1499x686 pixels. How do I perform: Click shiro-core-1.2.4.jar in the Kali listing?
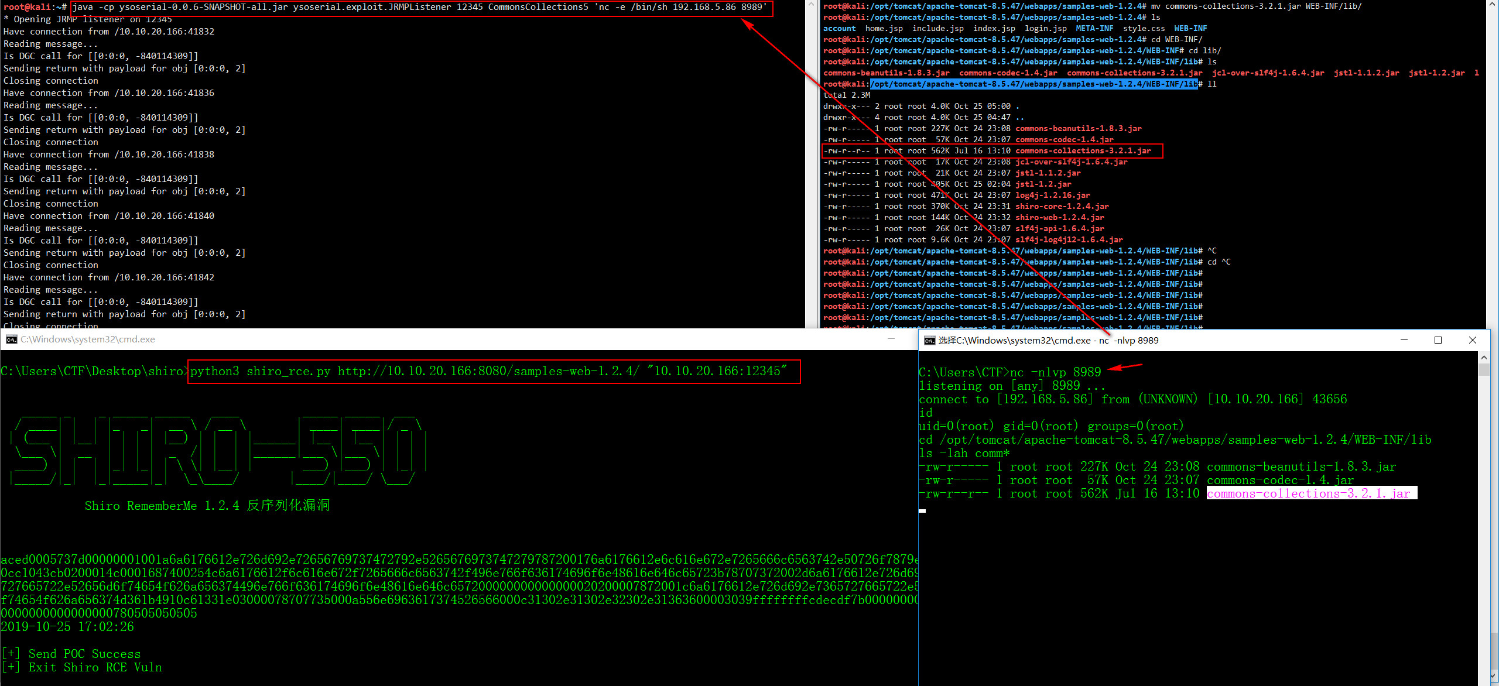(1062, 207)
